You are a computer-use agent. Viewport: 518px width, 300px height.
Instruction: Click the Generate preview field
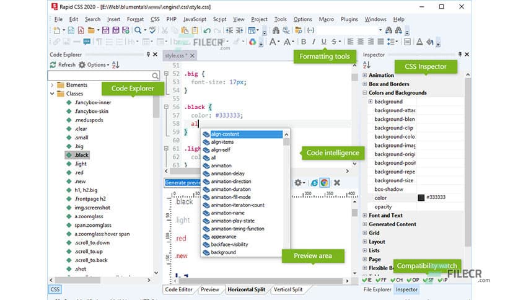[182, 183]
